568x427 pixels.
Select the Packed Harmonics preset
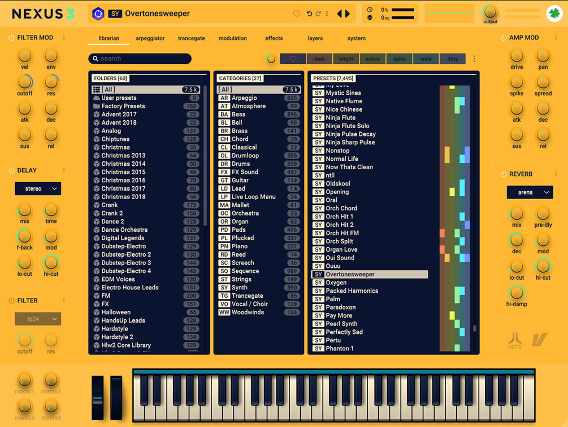pyautogui.click(x=370, y=290)
